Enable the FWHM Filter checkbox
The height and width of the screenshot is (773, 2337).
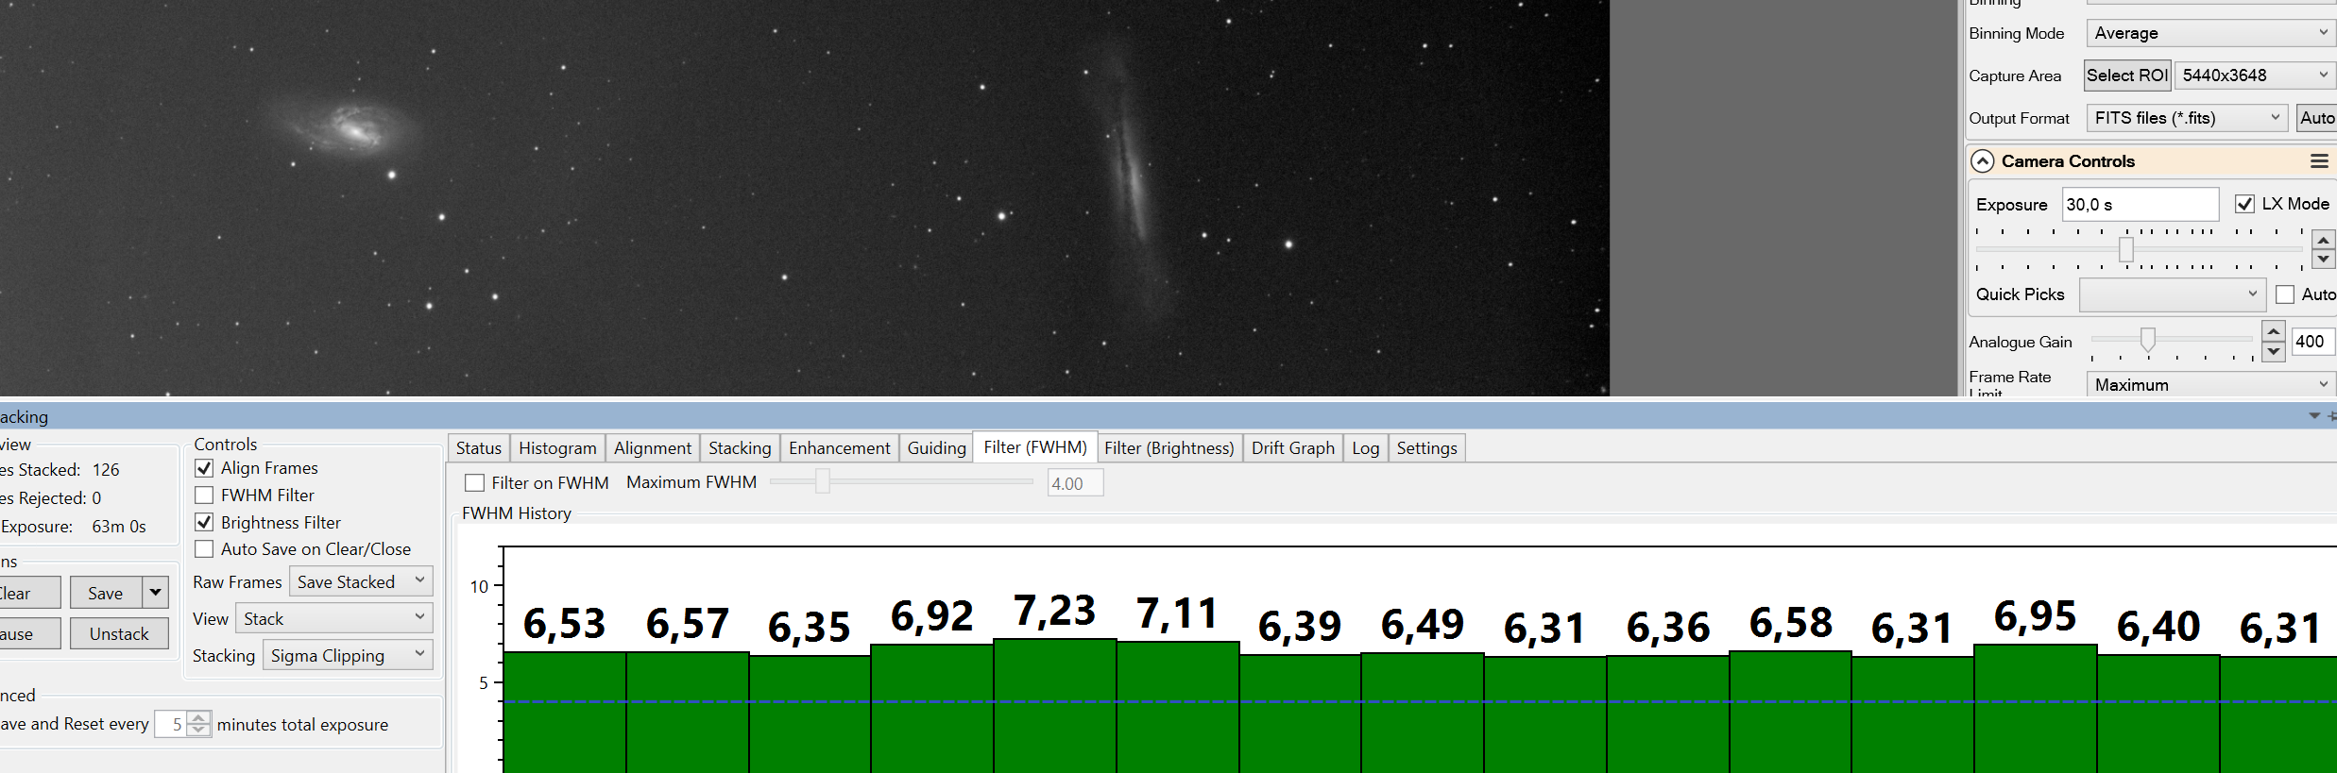[x=204, y=496]
